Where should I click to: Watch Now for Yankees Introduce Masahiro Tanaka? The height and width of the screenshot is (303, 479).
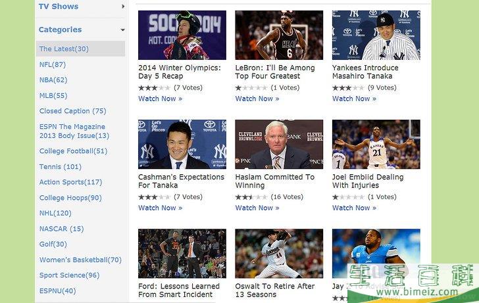tap(355, 99)
